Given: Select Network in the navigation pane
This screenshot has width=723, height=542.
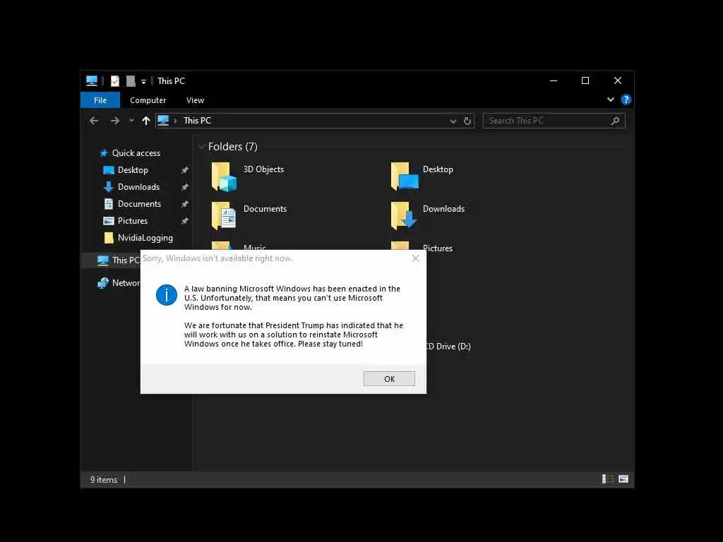Looking at the screenshot, I should (x=118, y=282).
